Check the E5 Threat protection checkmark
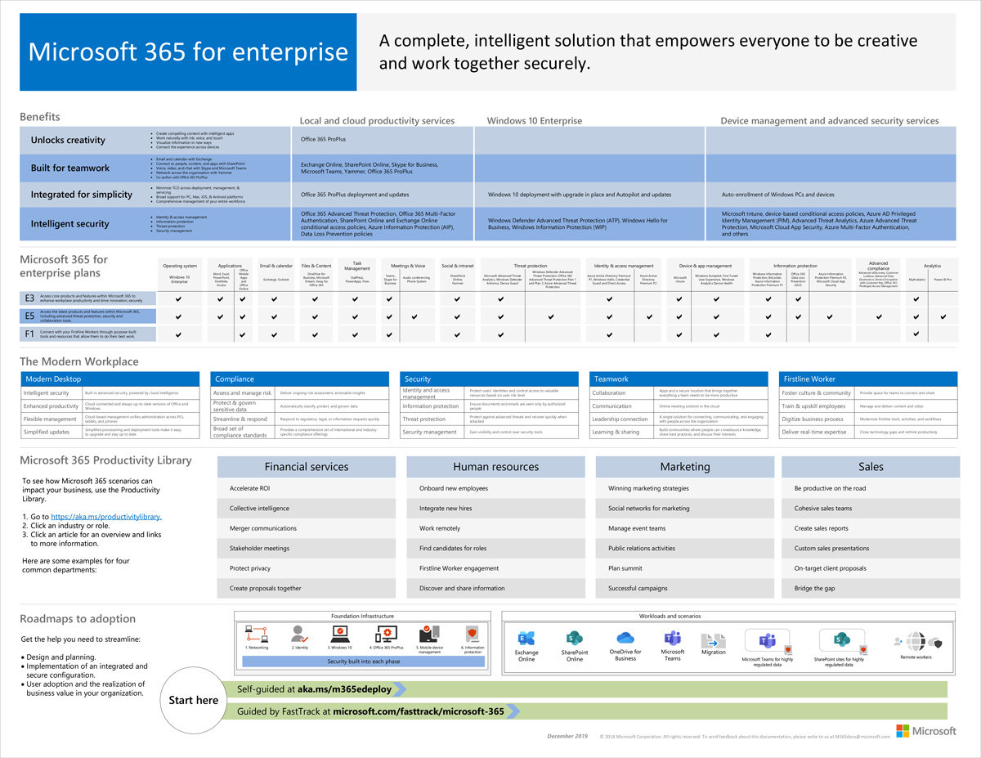Viewport: 981px width, 758px height. coord(500,316)
